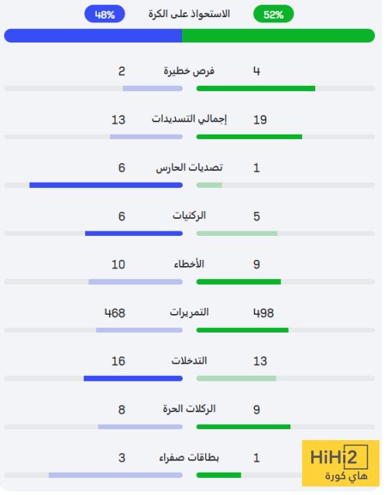This screenshot has width=388, height=495.
Task: Click the التمريرات passes label
Action: [189, 312]
